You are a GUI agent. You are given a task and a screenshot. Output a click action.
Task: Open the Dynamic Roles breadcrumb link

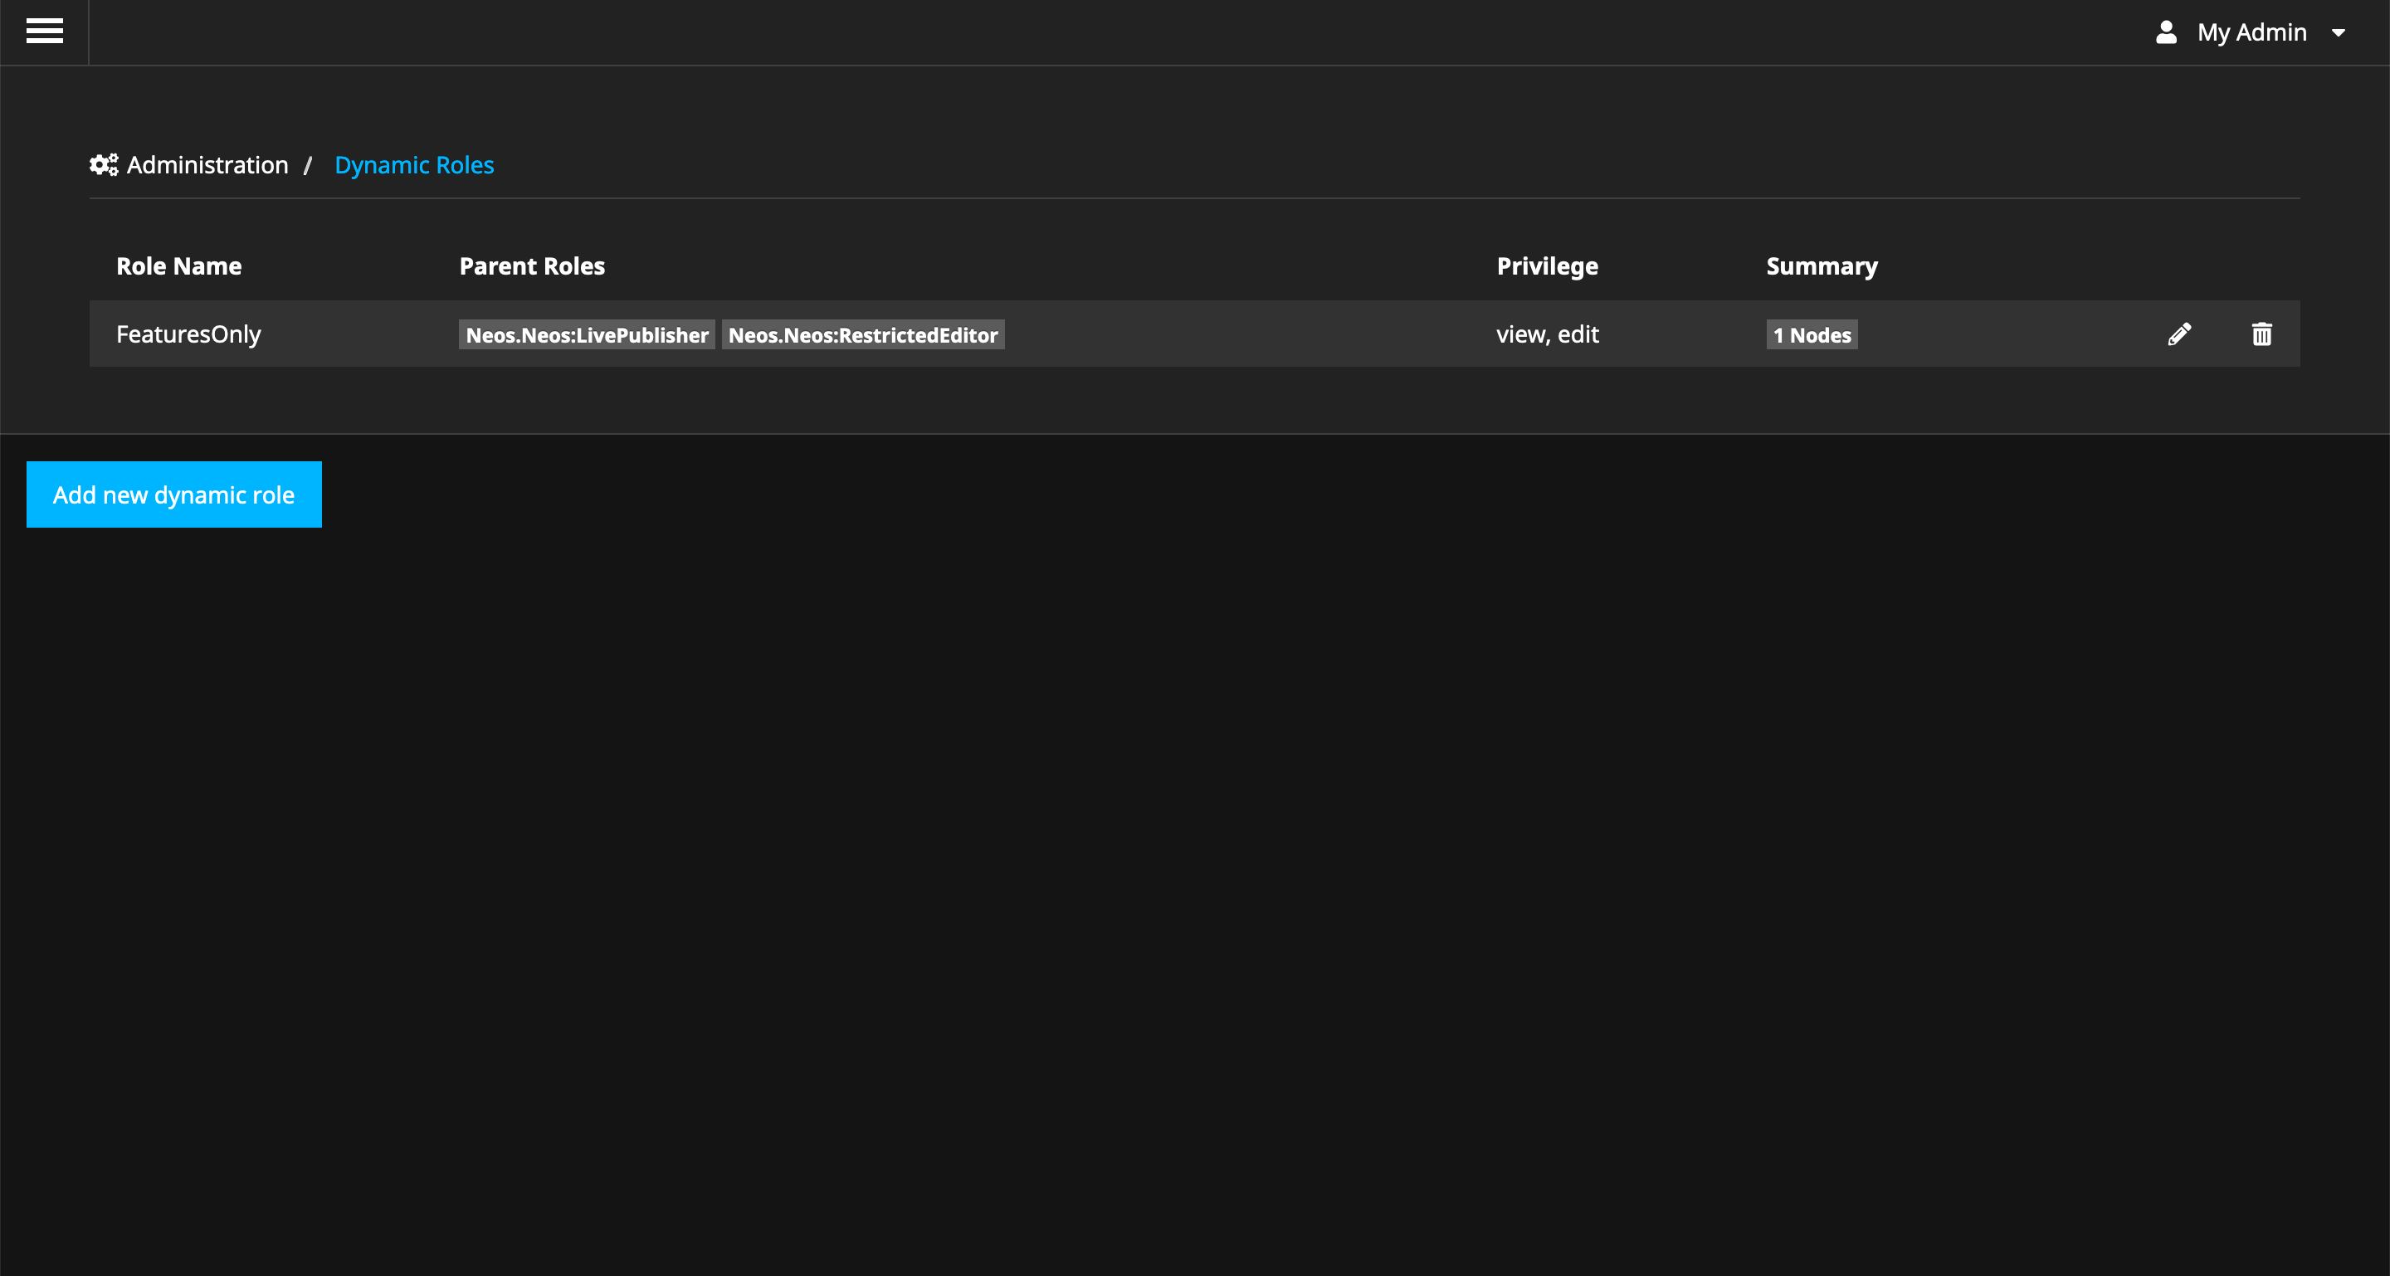tap(414, 165)
